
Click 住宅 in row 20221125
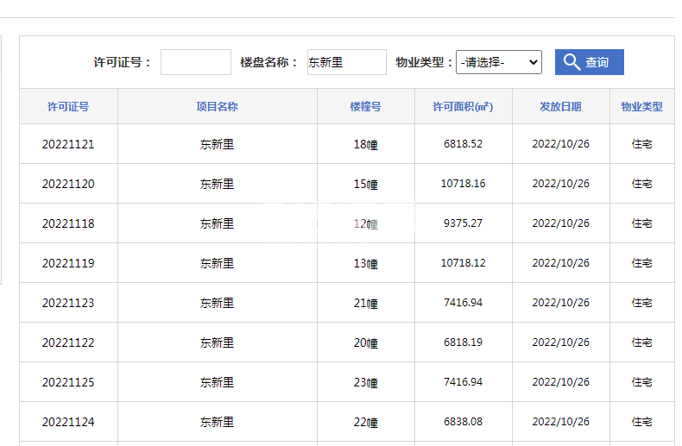point(641,382)
